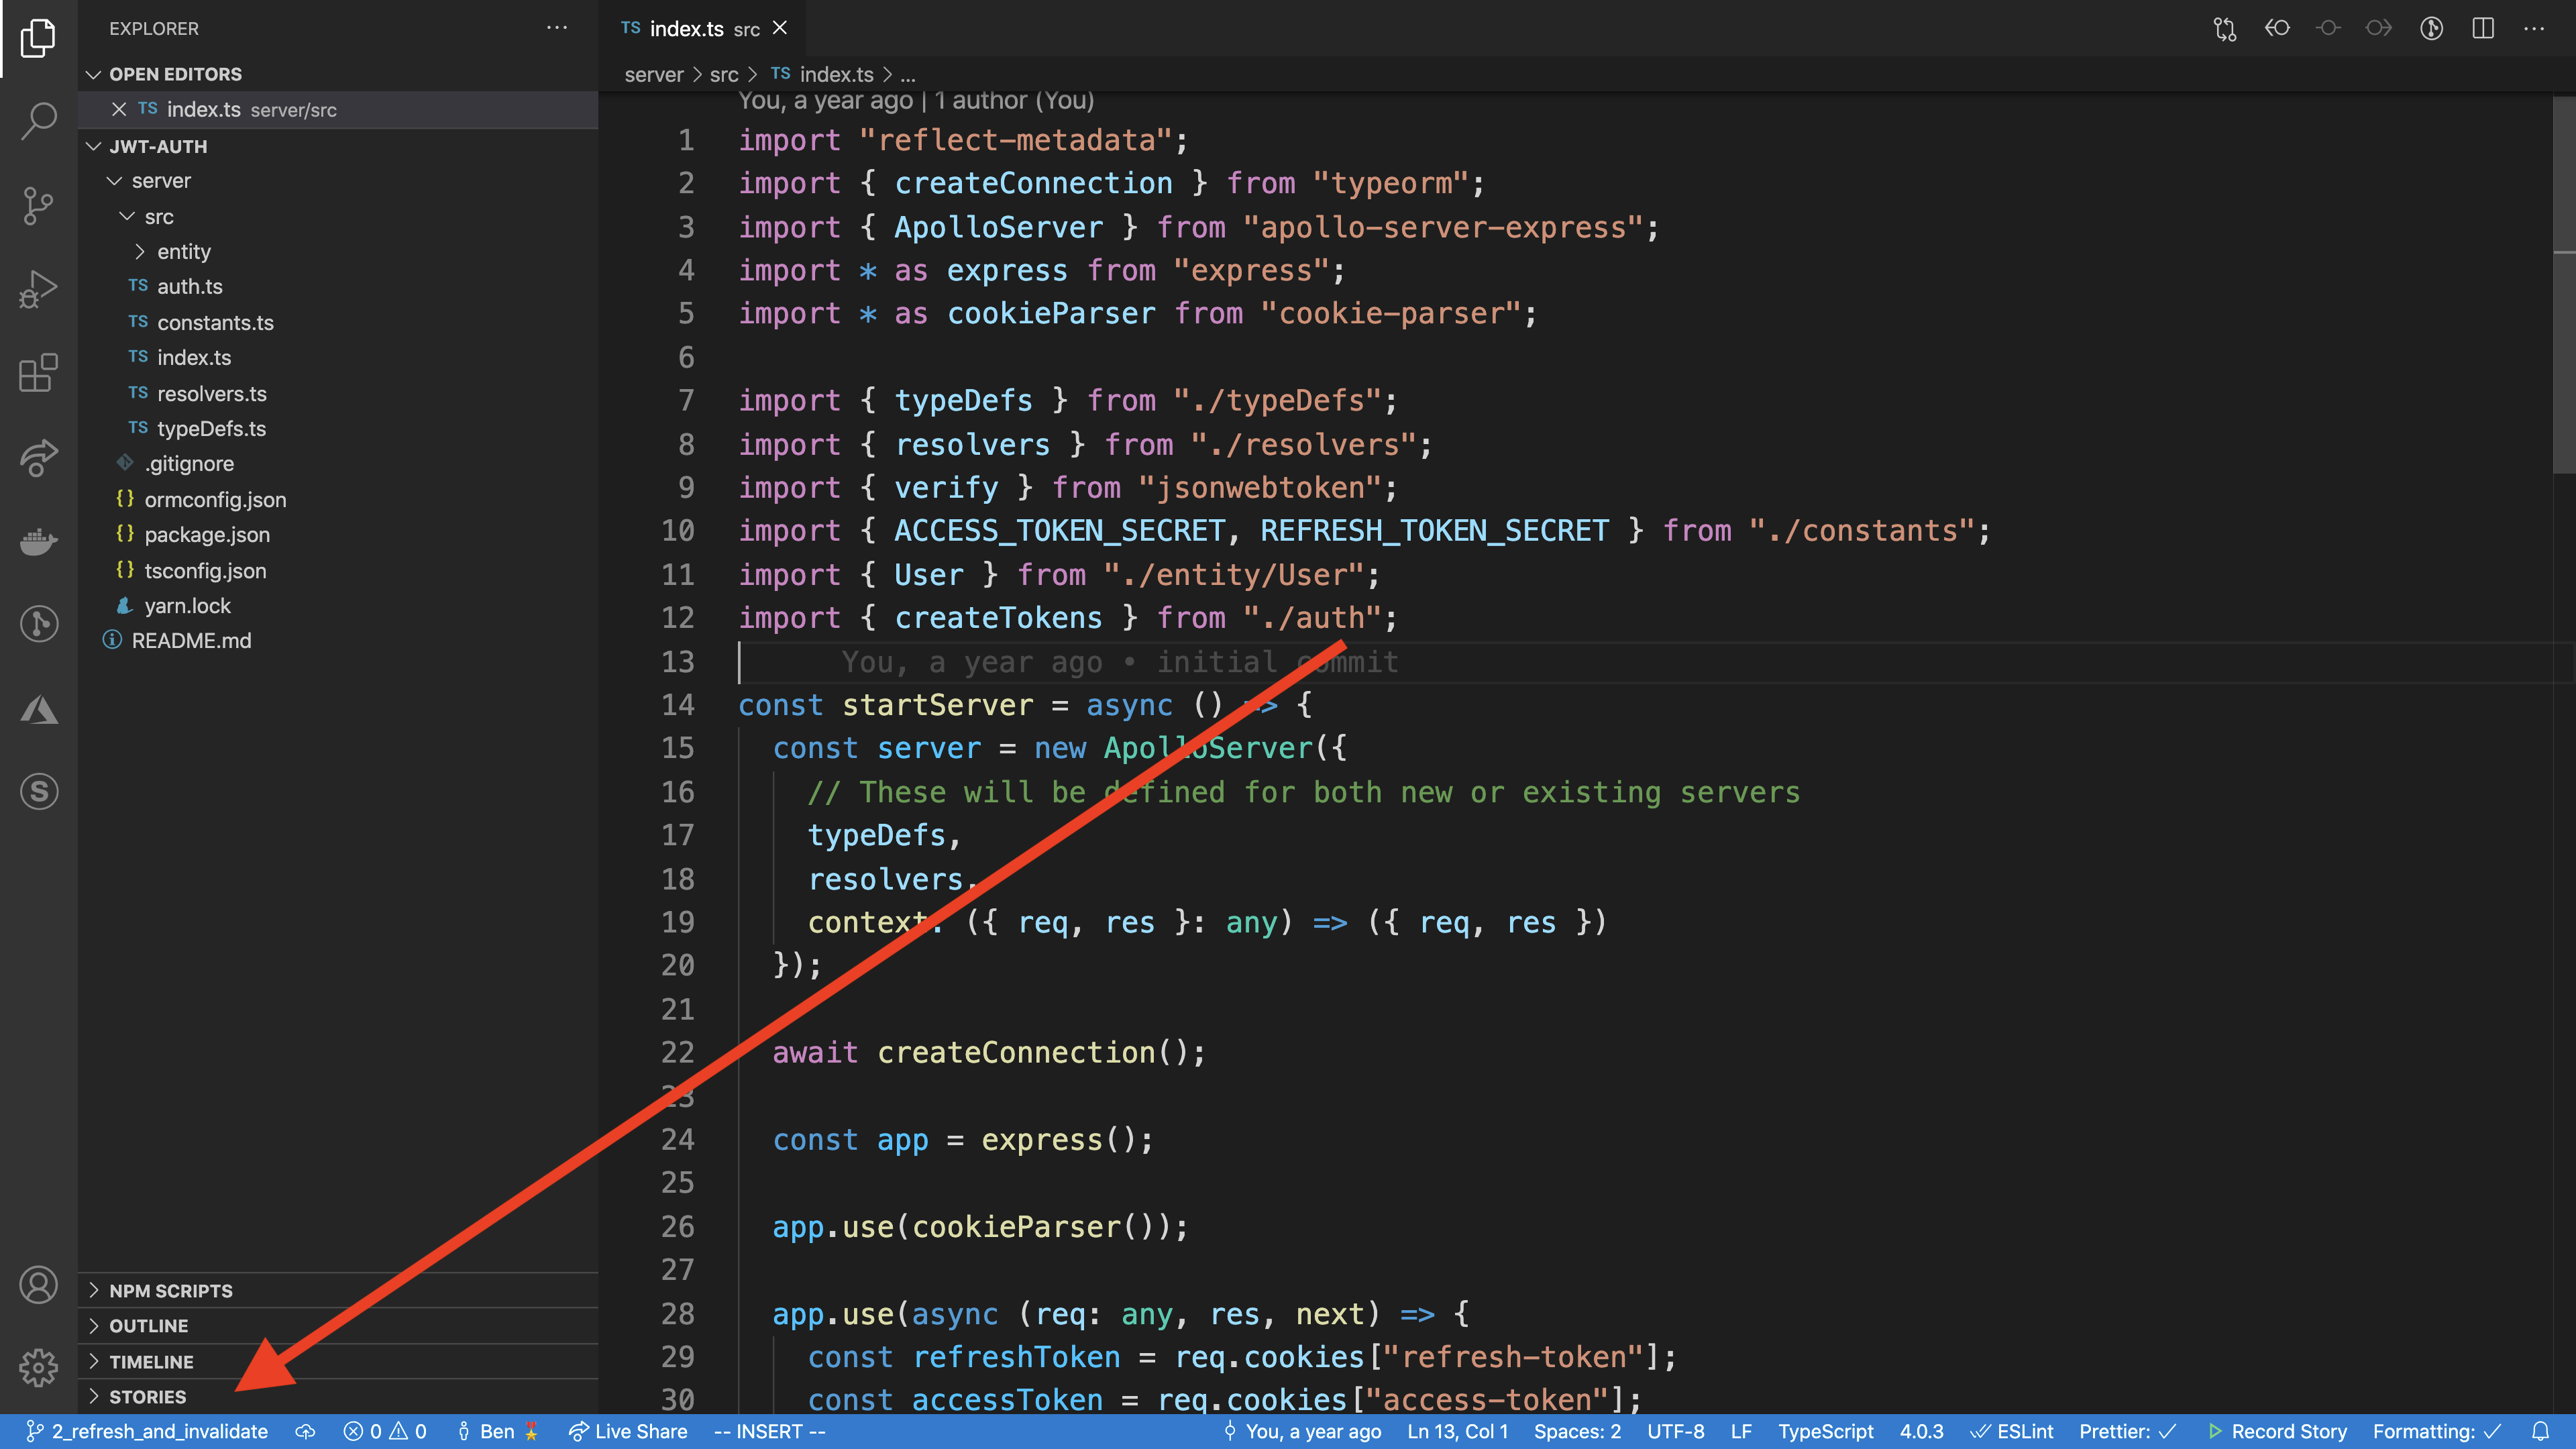Expand the entity folder
Viewport: 2576px width, 1449px height.
(183, 252)
